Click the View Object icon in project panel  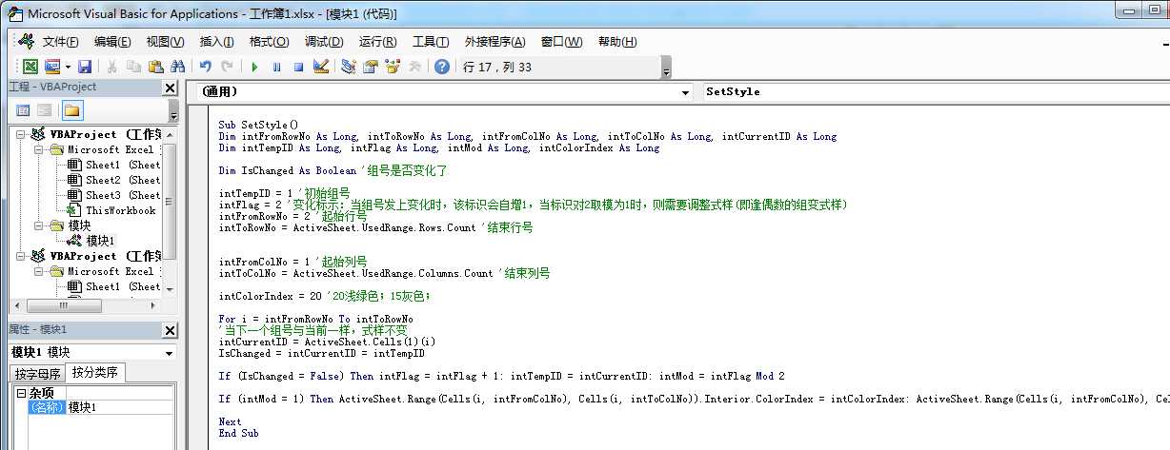(x=45, y=109)
